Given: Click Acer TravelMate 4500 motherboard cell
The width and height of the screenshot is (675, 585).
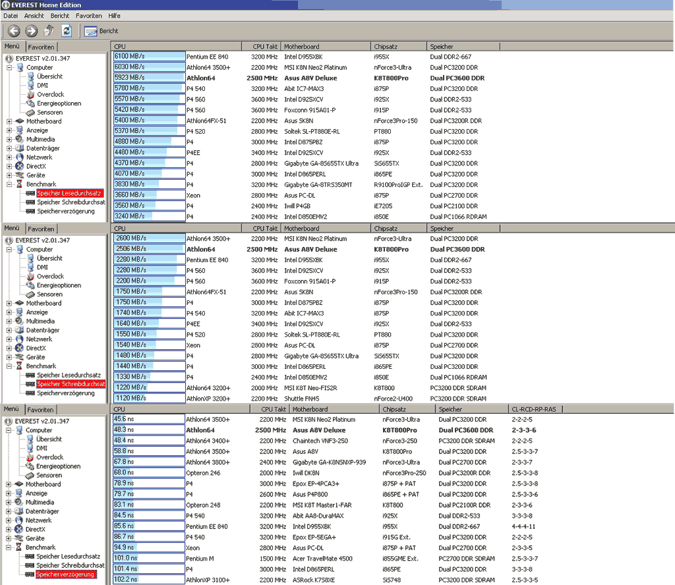Looking at the screenshot, I should (x=322, y=559).
